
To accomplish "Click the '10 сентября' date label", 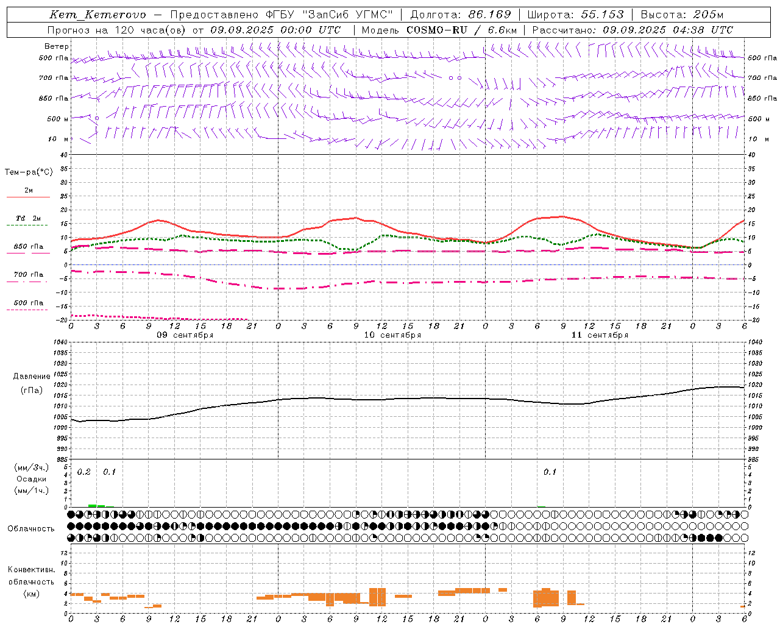I will 392,335.
